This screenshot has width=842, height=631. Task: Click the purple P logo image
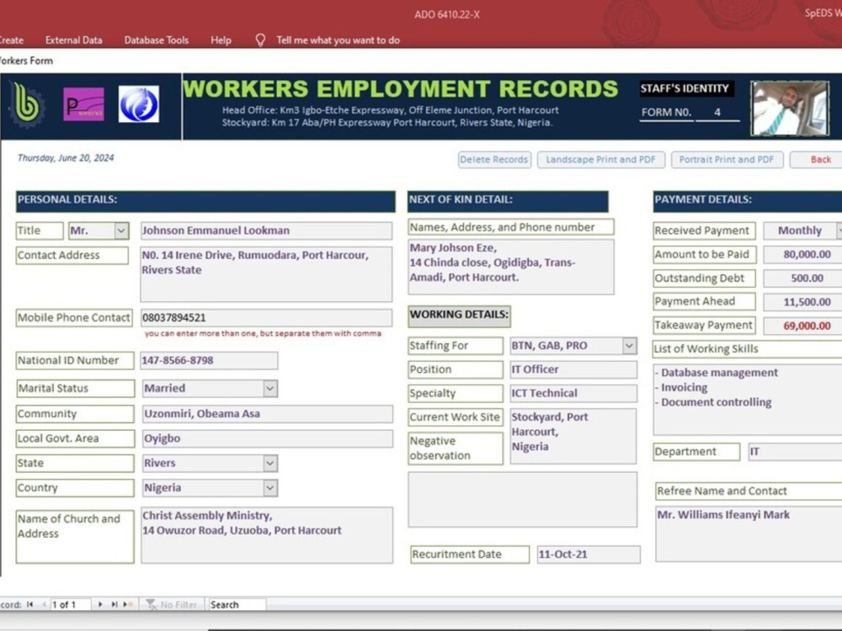[x=83, y=104]
